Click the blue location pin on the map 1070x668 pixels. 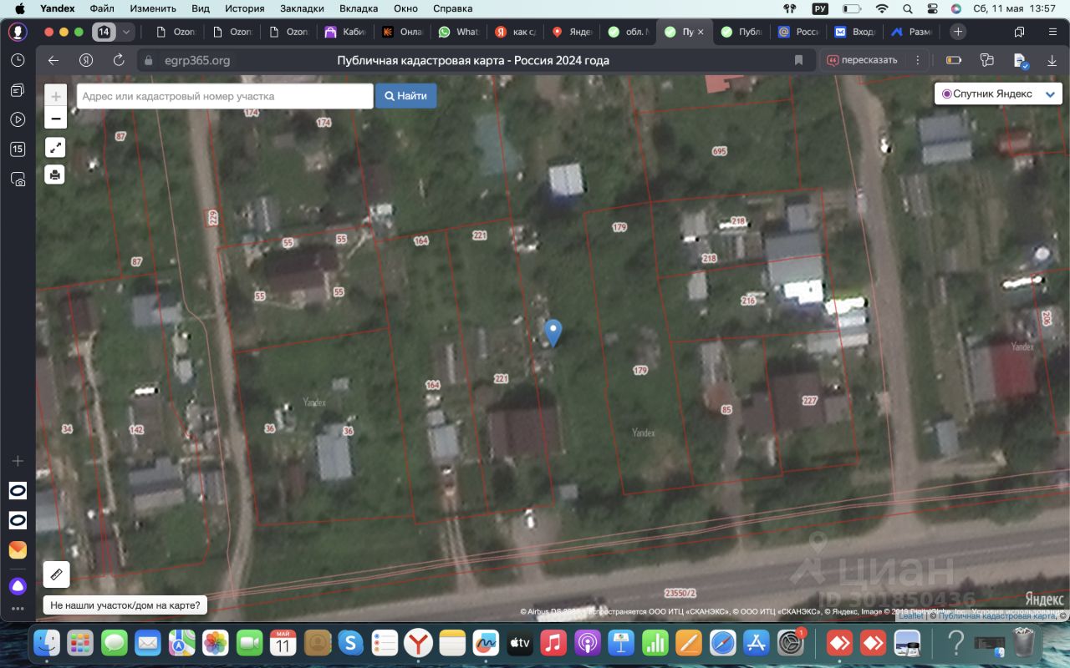point(553,332)
